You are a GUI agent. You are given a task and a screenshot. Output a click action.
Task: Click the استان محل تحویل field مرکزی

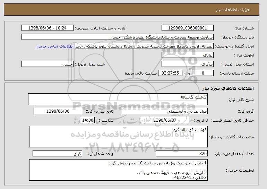click(x=188, y=64)
